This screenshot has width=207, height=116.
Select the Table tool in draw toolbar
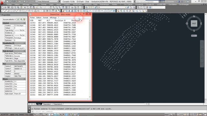(53, 11)
